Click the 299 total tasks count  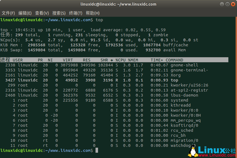pos(19,35)
